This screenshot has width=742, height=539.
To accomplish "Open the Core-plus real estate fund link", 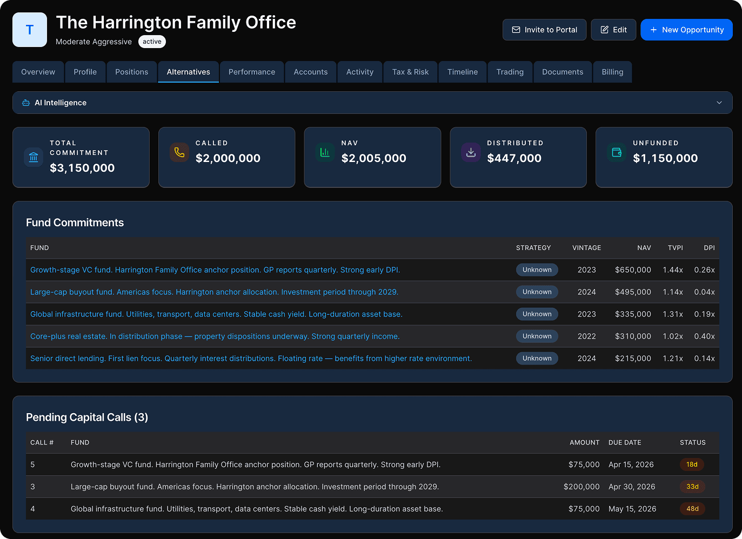I will 215,336.
